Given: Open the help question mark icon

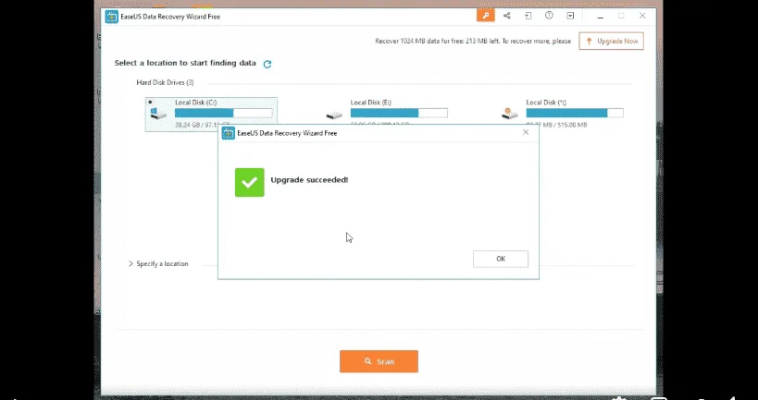Looking at the screenshot, I should pyautogui.click(x=549, y=16).
